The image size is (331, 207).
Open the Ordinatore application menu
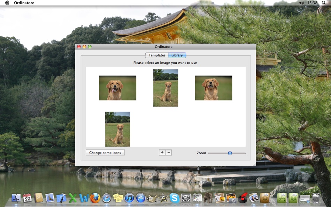coord(24,3)
